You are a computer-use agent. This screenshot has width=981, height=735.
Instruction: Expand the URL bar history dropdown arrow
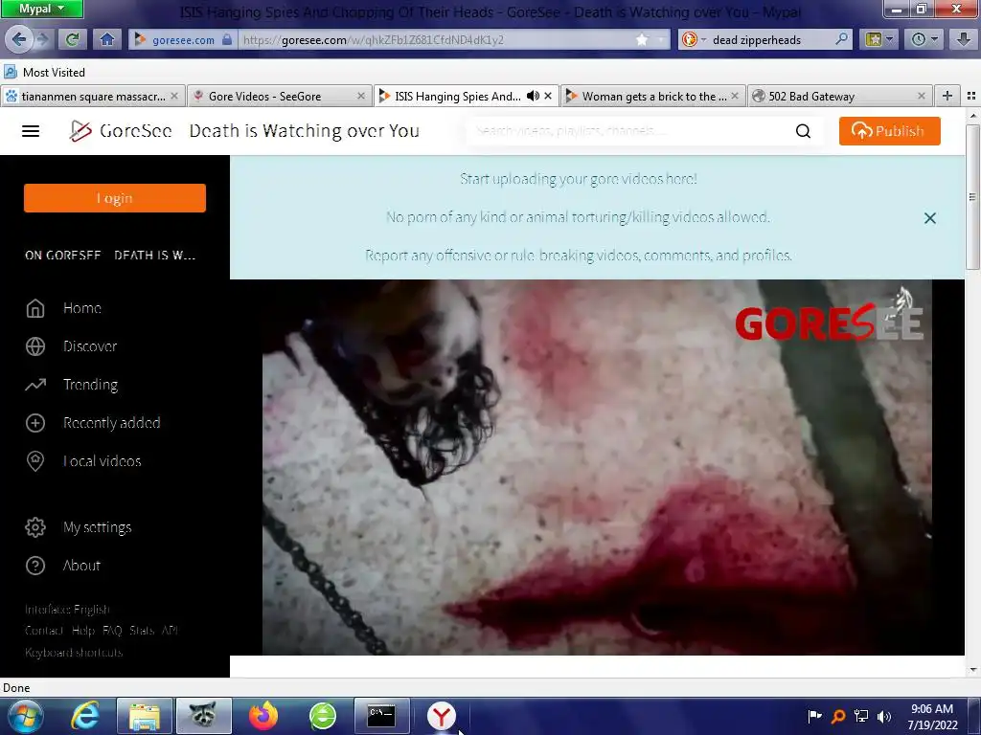click(661, 40)
